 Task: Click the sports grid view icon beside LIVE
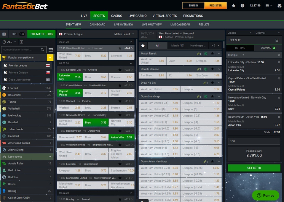tap(4, 34)
